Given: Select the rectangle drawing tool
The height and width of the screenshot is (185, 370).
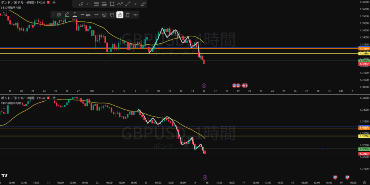Looking at the screenshot, I should point(112,4).
